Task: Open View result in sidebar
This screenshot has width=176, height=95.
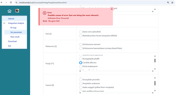Action: (x=15, y=37)
